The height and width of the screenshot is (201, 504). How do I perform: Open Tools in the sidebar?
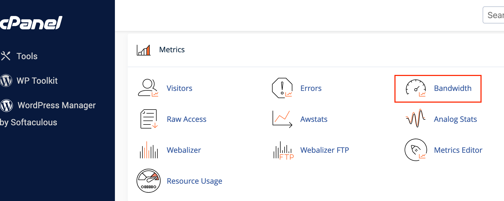click(27, 56)
